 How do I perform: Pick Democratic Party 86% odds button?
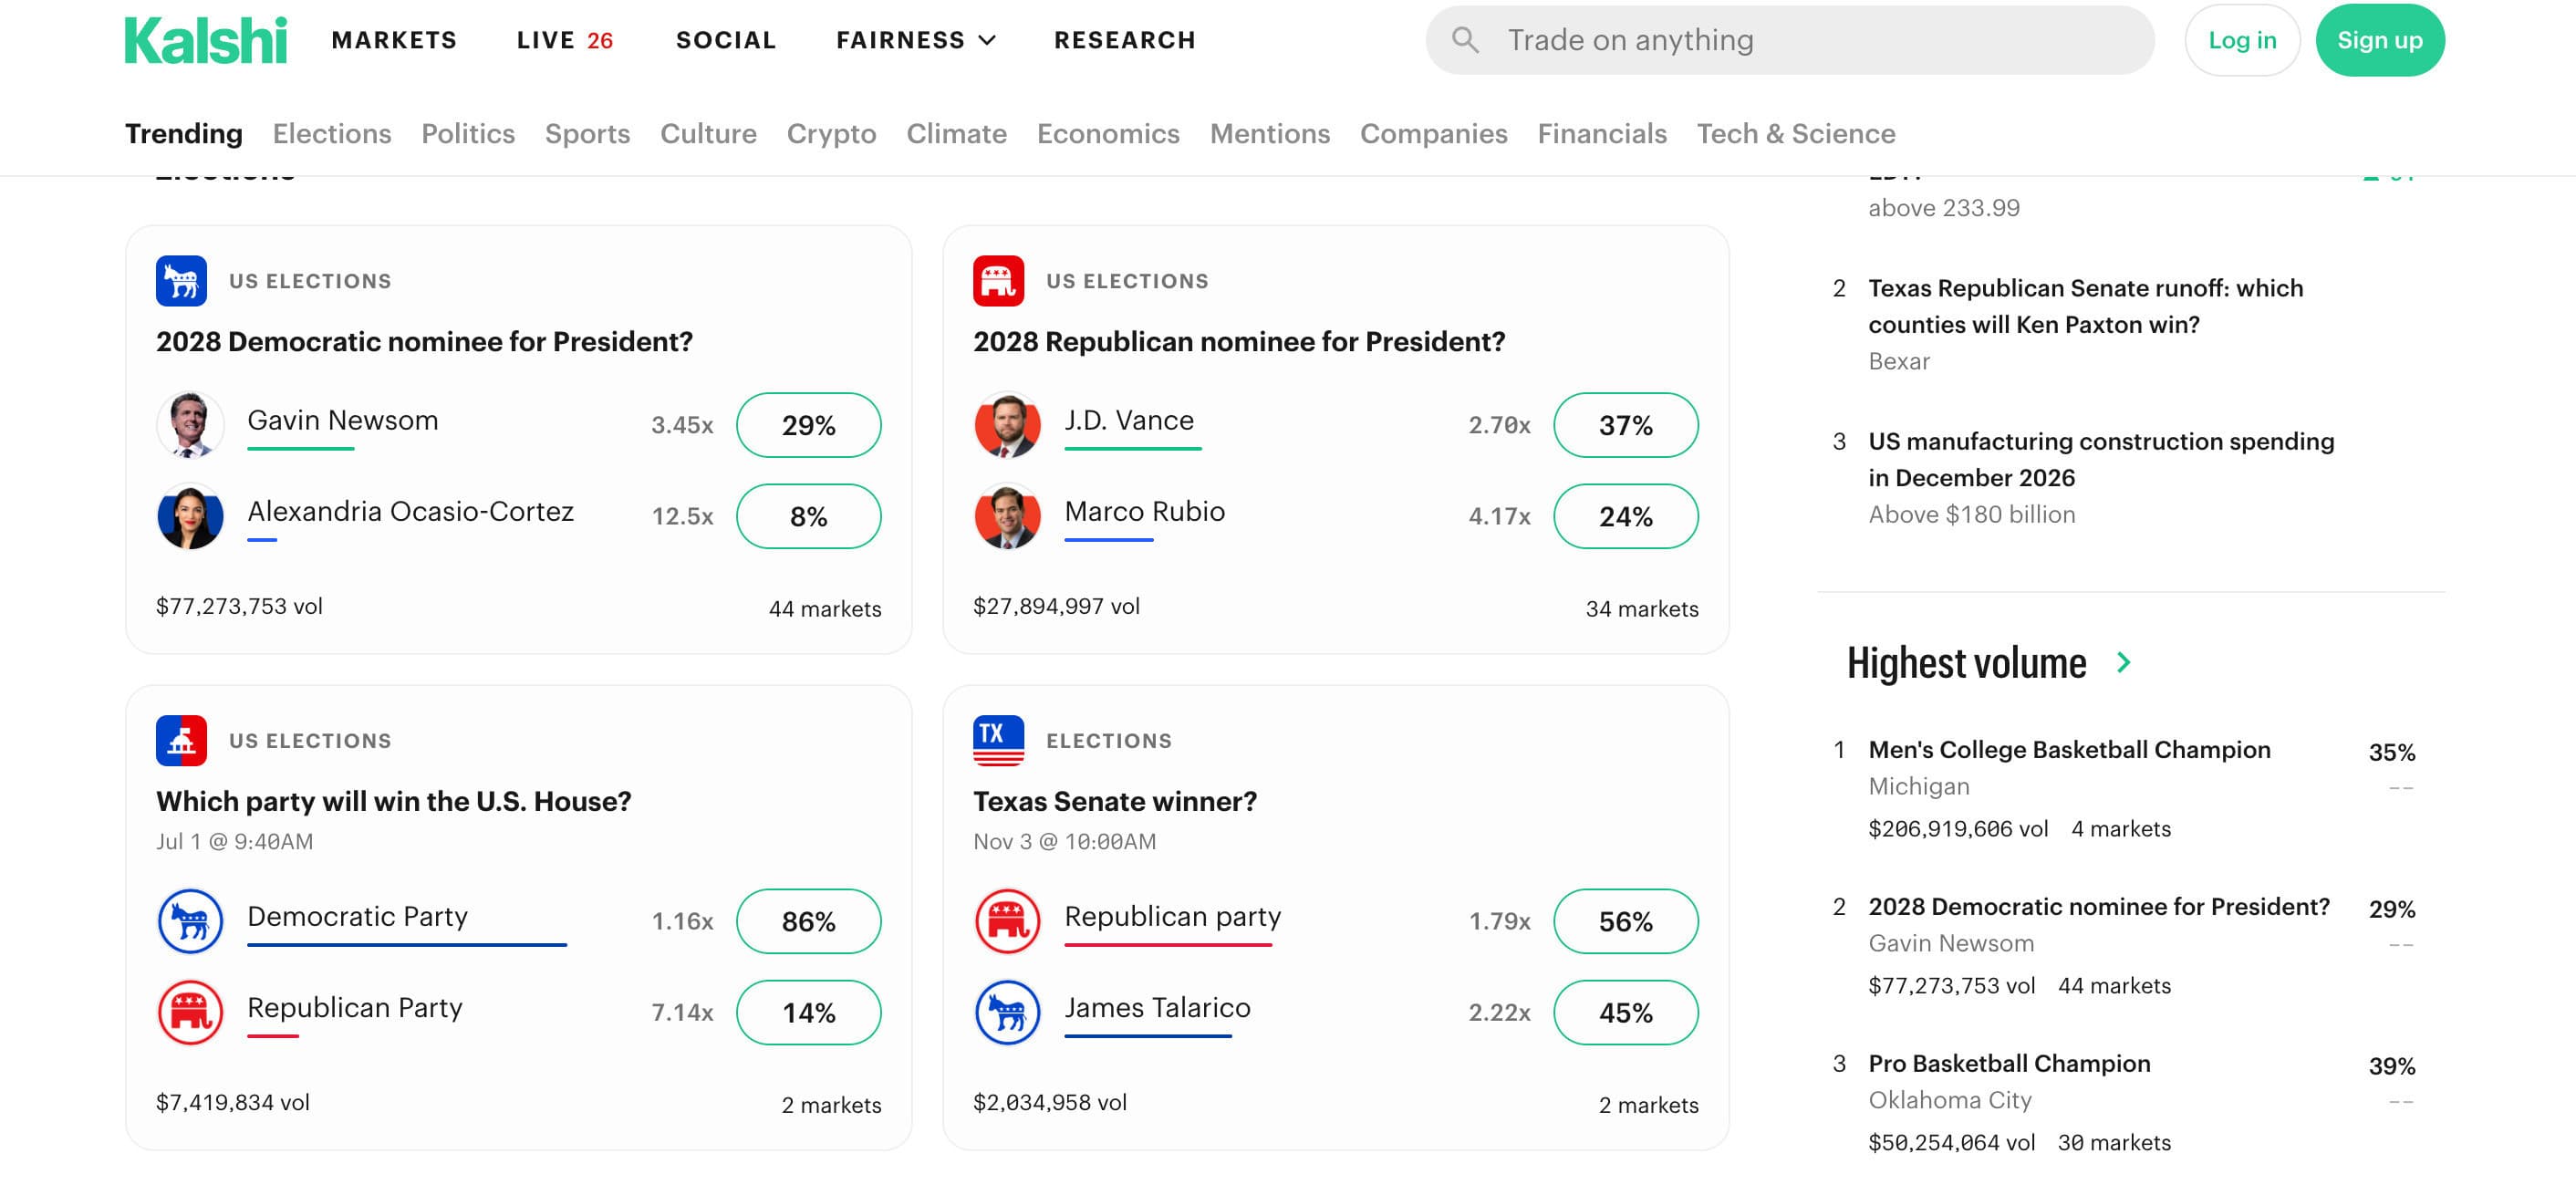point(808,921)
